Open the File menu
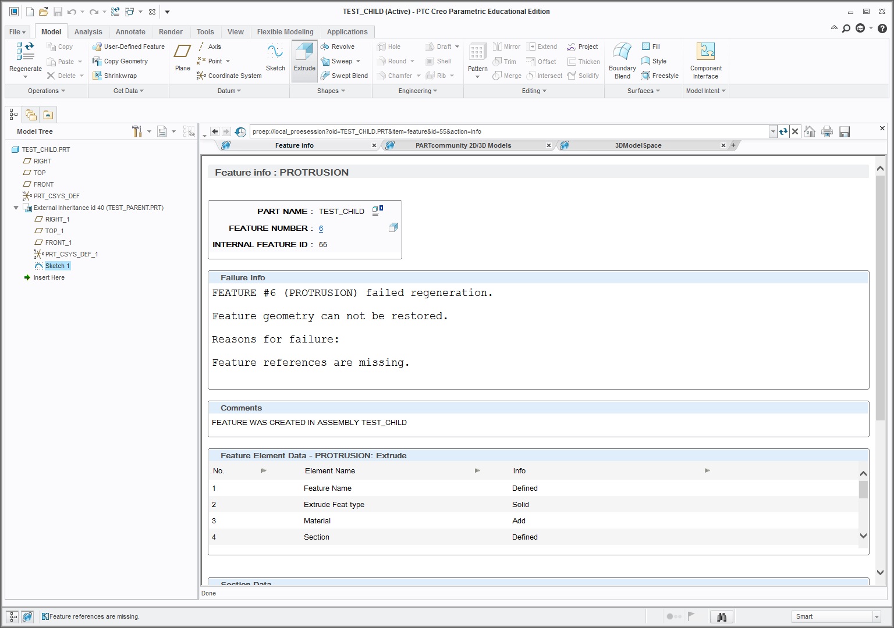The image size is (894, 628). click(17, 32)
